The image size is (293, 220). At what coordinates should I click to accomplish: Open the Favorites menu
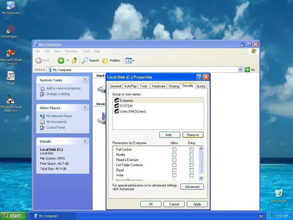71,51
